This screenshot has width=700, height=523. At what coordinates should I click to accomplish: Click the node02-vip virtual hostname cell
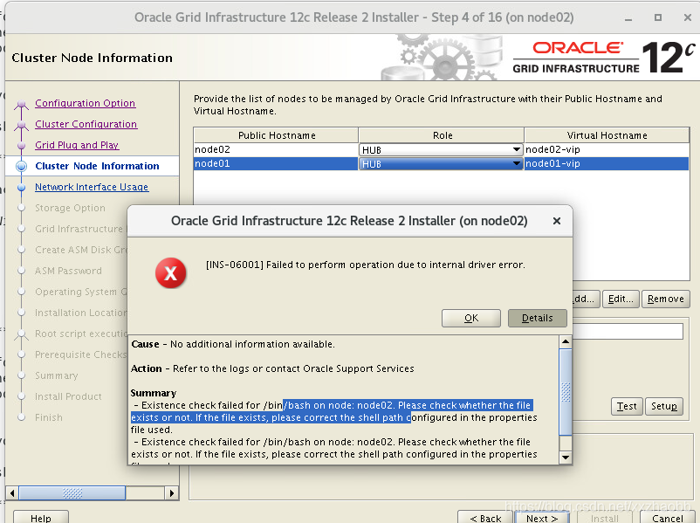[607, 149]
